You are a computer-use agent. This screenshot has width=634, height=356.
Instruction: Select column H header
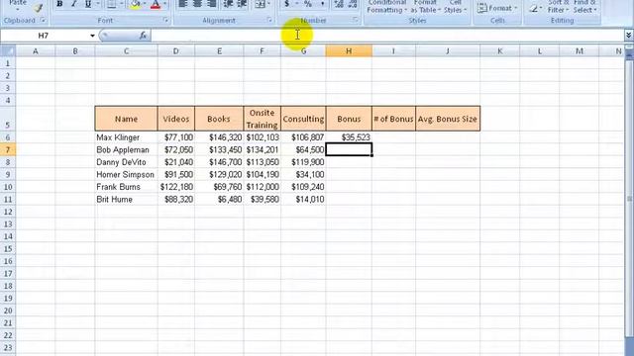coord(349,50)
